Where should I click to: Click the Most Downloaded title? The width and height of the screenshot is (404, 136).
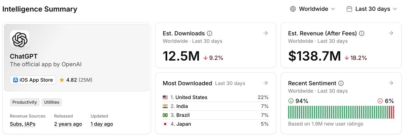[x=188, y=83]
